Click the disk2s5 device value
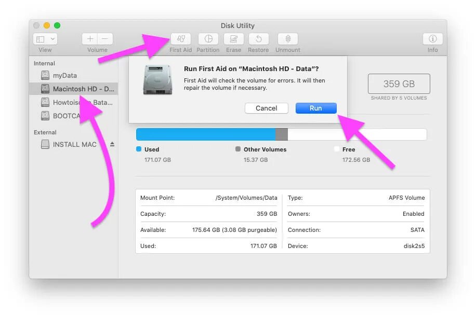The height and width of the screenshot is (317, 476). [x=414, y=246]
